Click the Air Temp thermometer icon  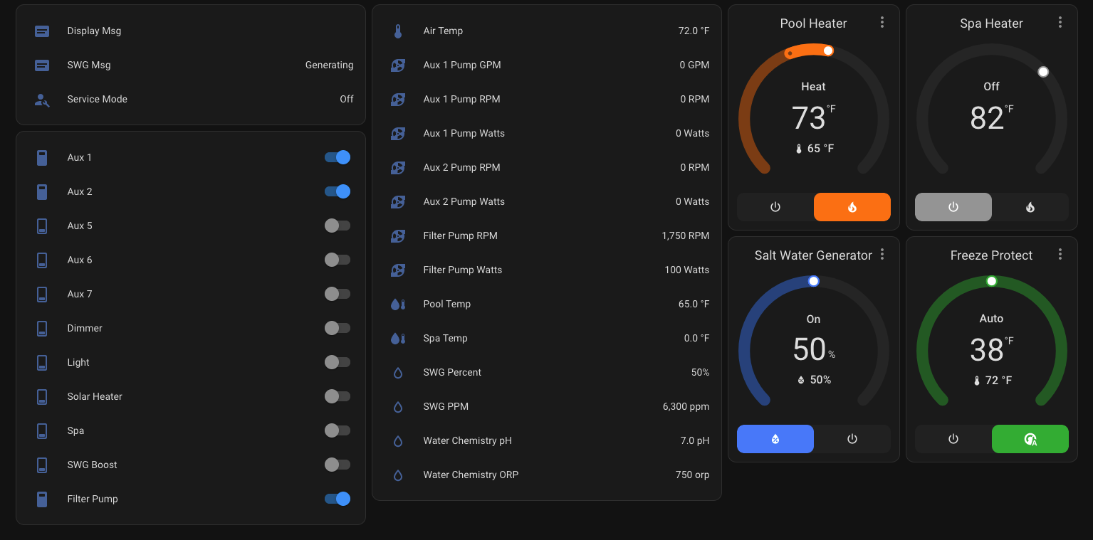398,31
